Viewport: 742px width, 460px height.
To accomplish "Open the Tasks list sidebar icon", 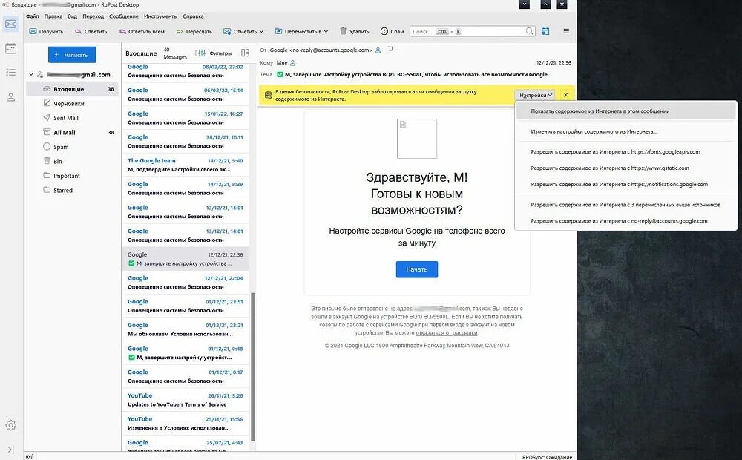I will (x=11, y=73).
